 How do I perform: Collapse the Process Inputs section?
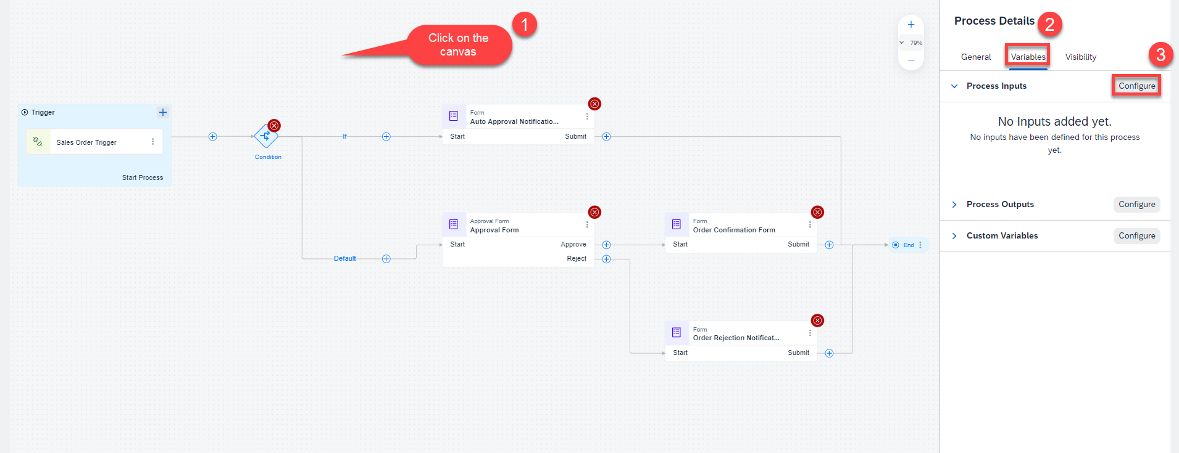click(x=954, y=86)
